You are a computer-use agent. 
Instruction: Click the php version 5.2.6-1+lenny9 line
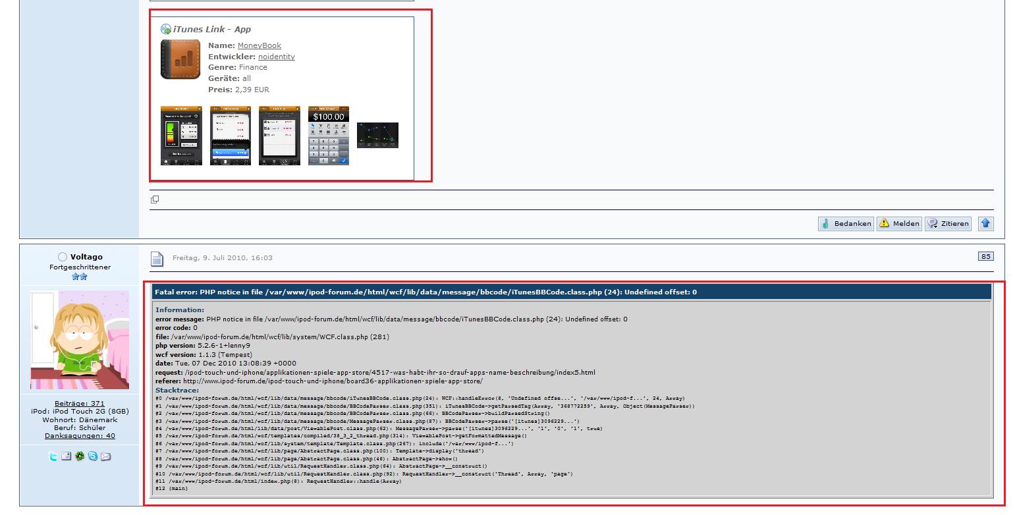click(x=203, y=346)
